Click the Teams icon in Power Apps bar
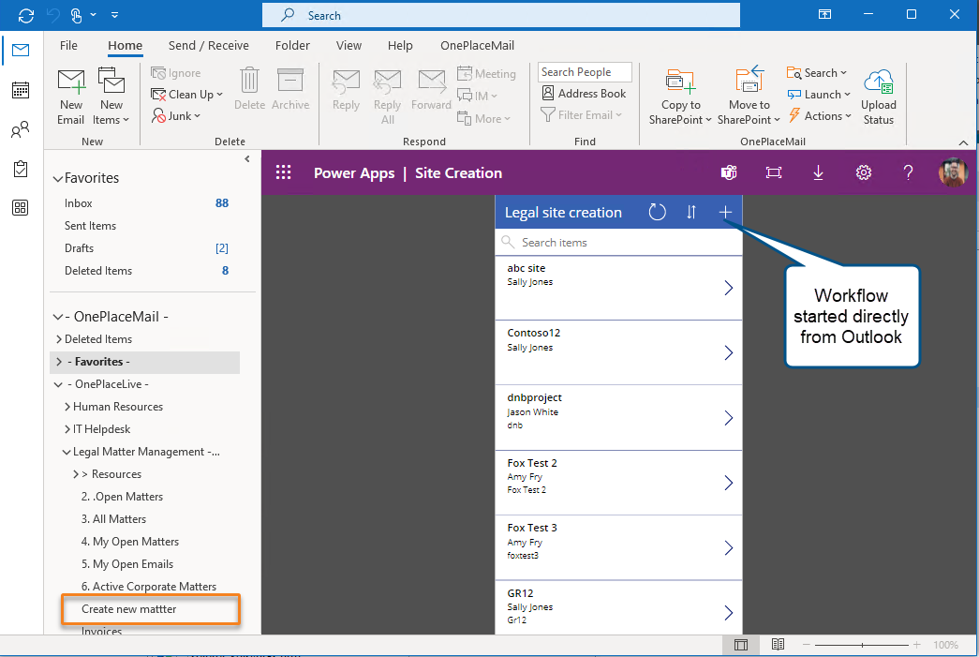Viewport: 979px width, 657px height. 729,172
